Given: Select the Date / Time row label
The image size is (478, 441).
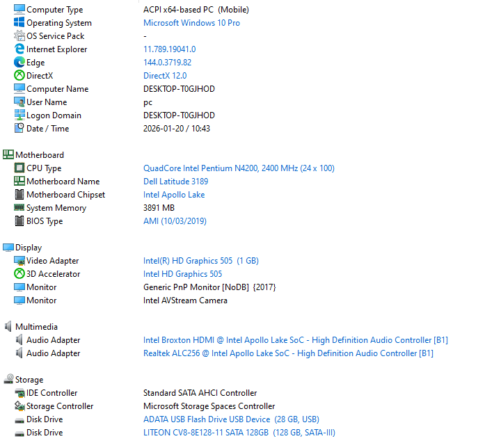Looking at the screenshot, I should 47,129.
